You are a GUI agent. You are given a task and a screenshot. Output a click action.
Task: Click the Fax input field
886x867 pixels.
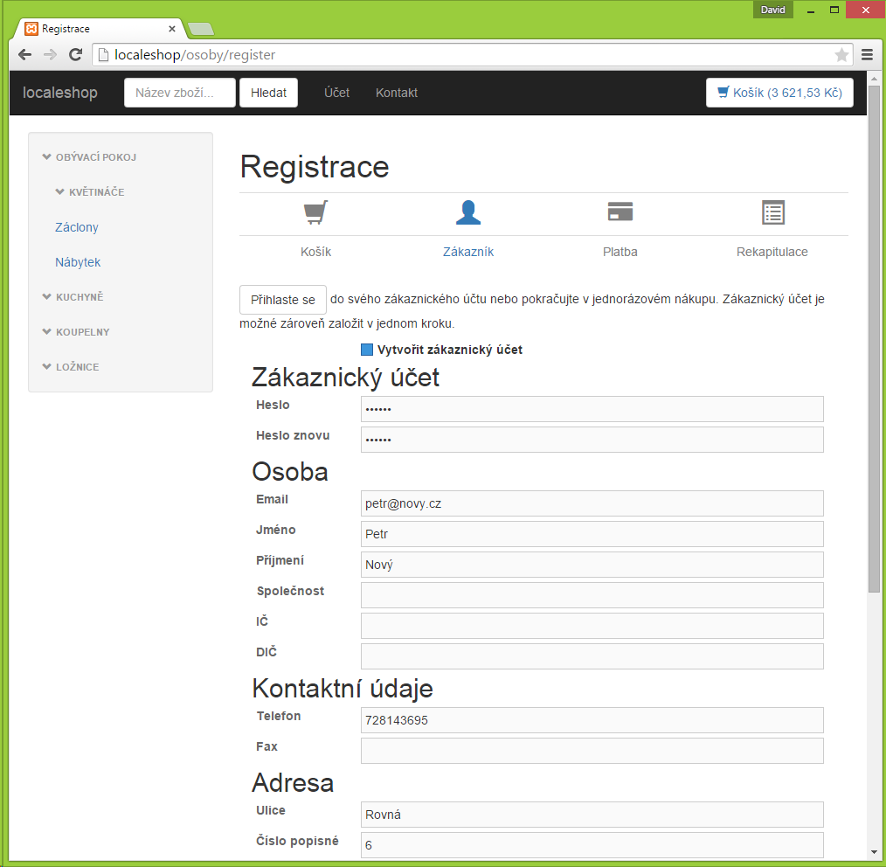click(x=592, y=751)
